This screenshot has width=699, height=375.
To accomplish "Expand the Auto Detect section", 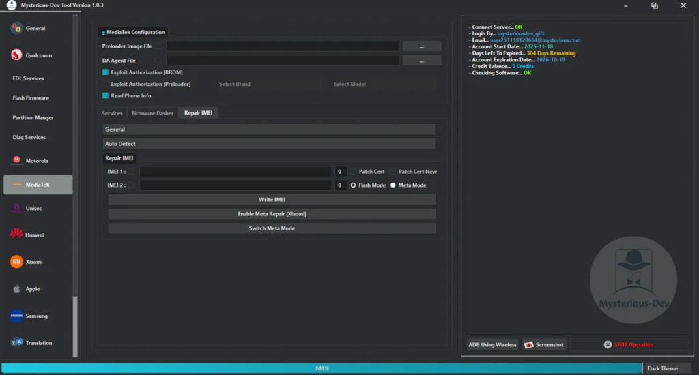I will point(269,144).
